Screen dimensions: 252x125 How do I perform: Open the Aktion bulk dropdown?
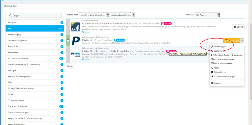[71, 66]
